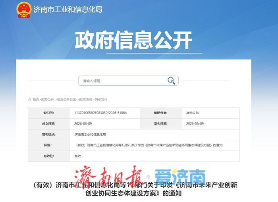Click the 成文日期 label cell
The height and width of the screenshot is (202, 278).
[49, 124]
